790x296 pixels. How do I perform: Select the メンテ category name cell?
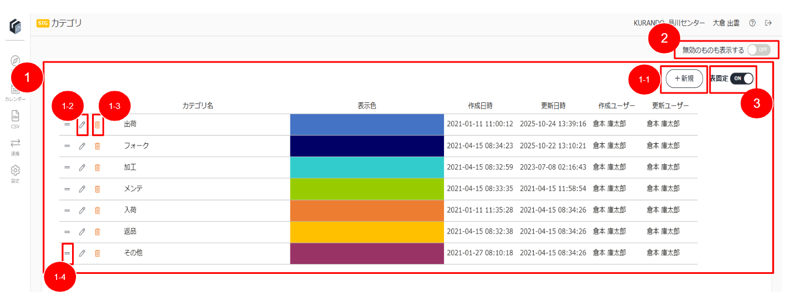[x=133, y=189]
